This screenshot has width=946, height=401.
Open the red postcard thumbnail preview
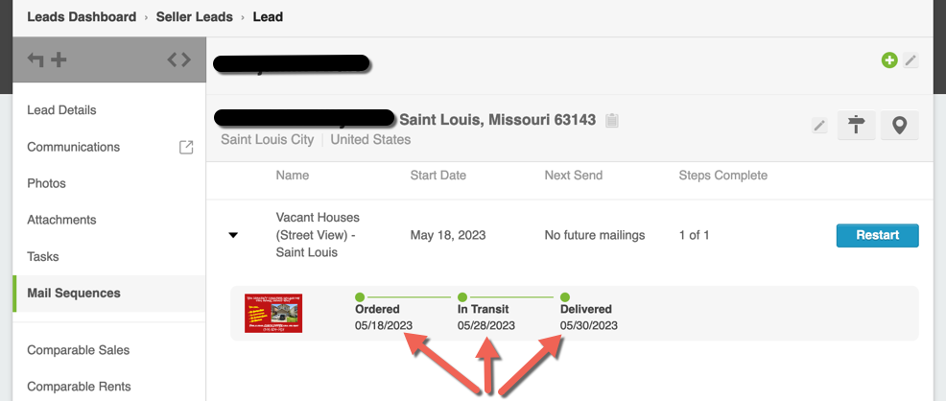(x=273, y=313)
